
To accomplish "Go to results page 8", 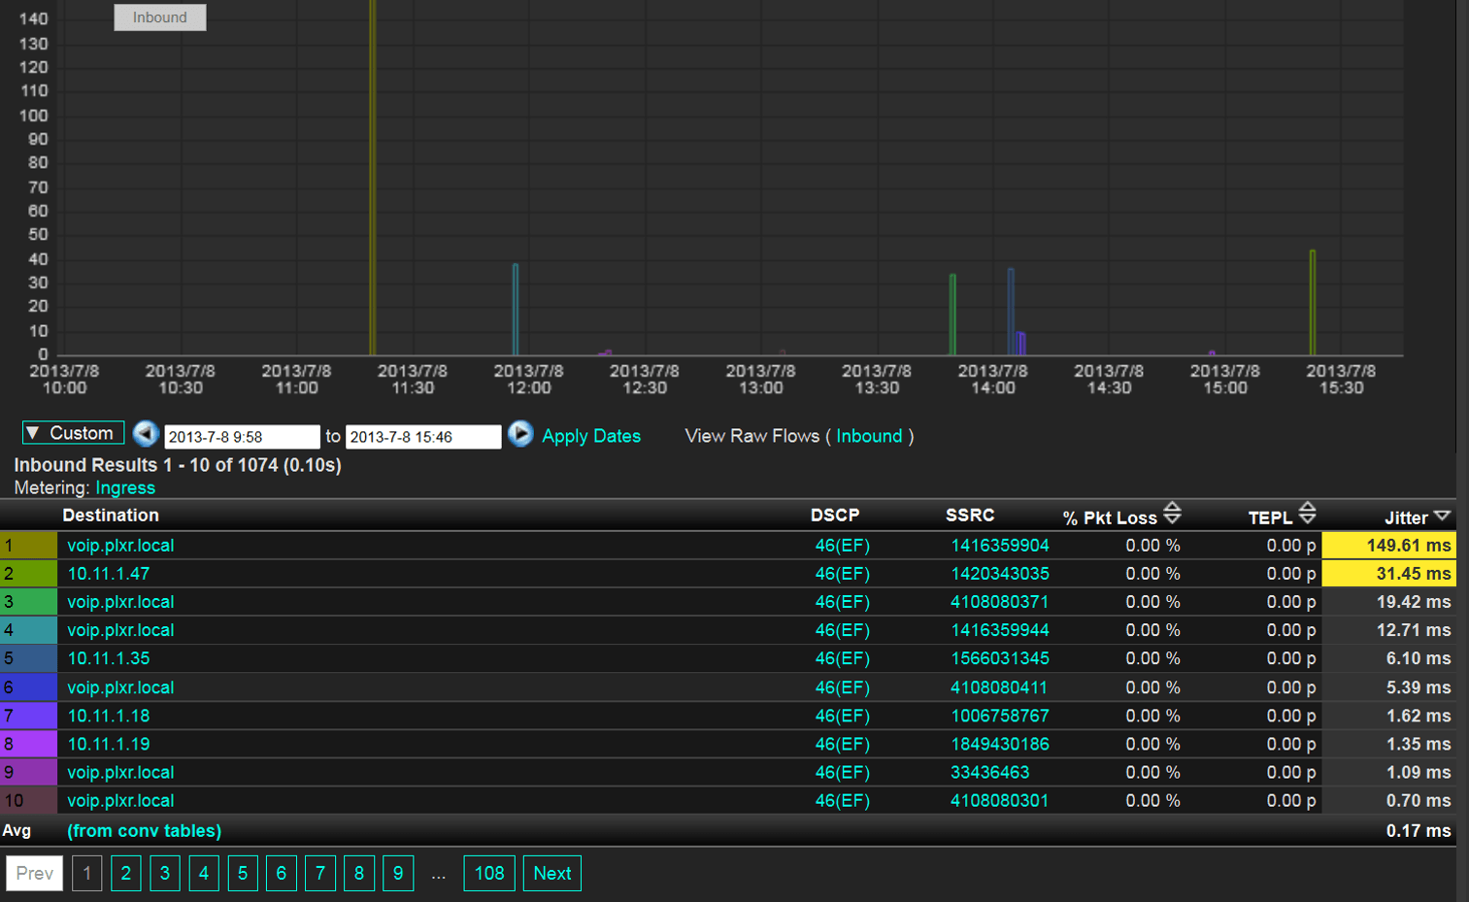I will point(359,873).
